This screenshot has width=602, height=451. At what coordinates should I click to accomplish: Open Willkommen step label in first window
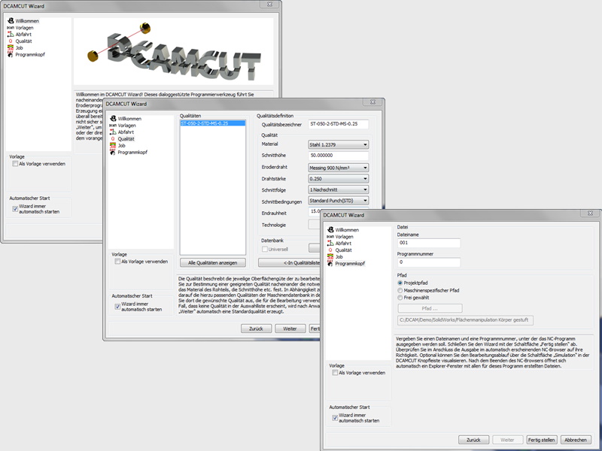(x=27, y=21)
